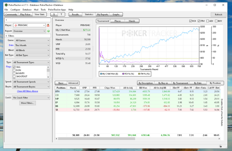
Task: Open the PokerTracker Apps menu
Action: coord(57,10)
